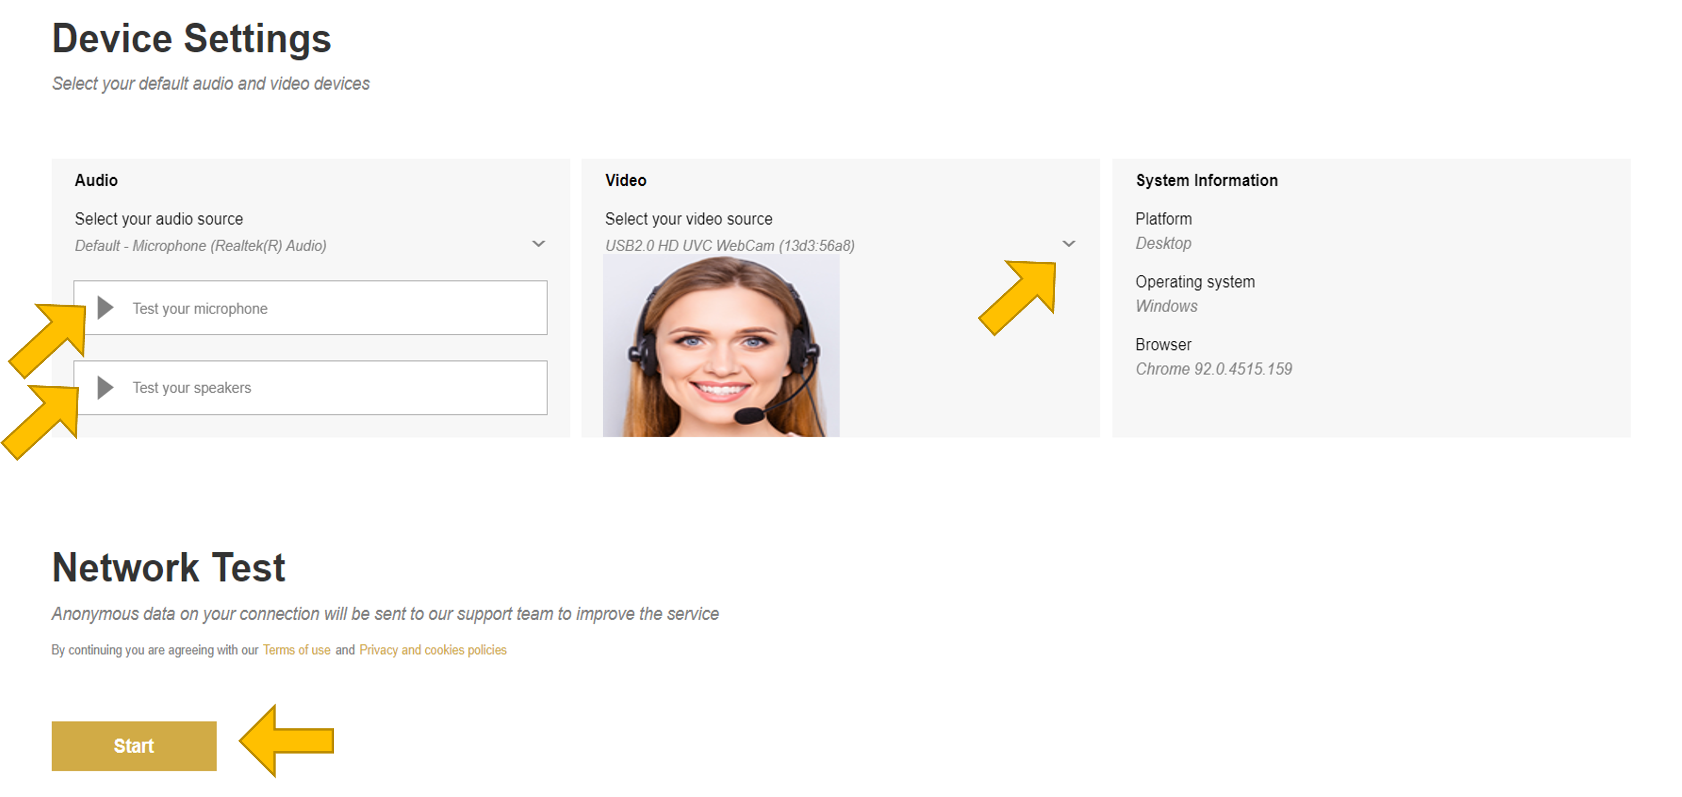The image size is (1682, 797).
Task: Open the USB2.0 HD UVC WebCam selector
Action: click(841, 245)
